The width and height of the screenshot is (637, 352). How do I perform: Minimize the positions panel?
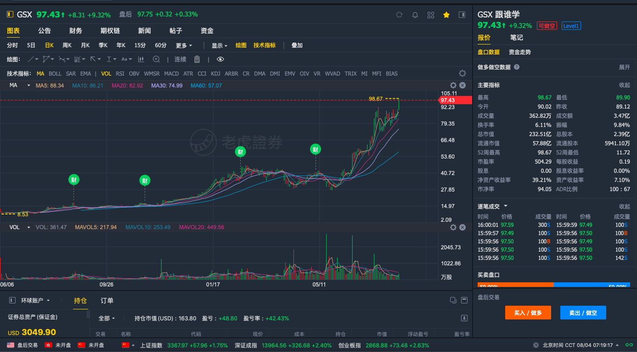pos(464,300)
